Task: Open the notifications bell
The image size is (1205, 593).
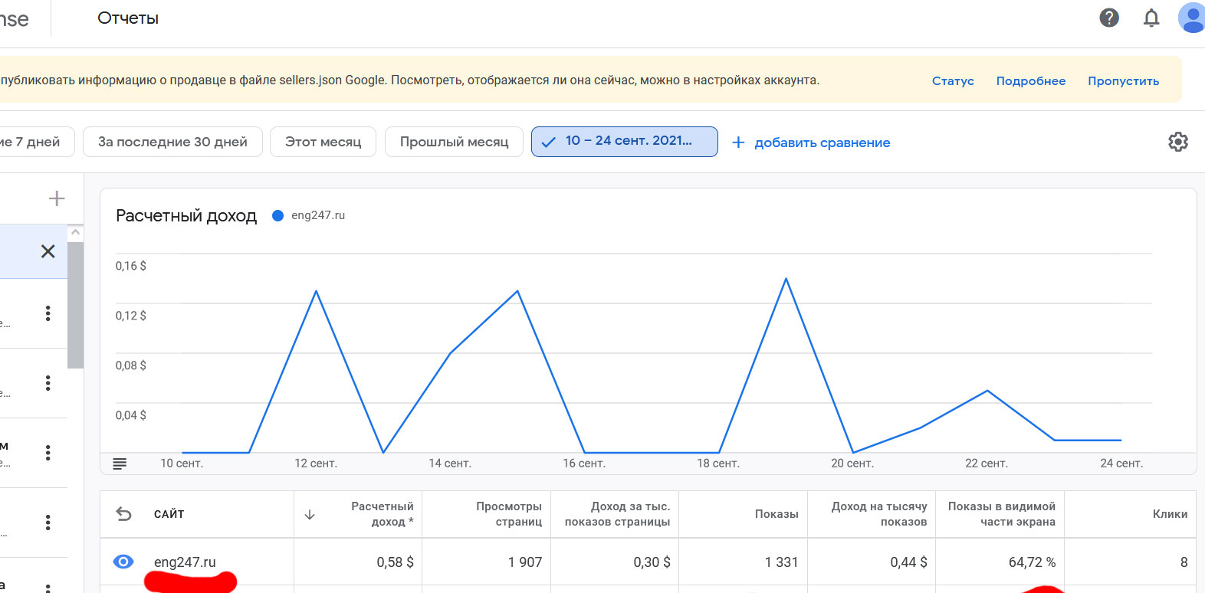Action: click(x=1151, y=18)
